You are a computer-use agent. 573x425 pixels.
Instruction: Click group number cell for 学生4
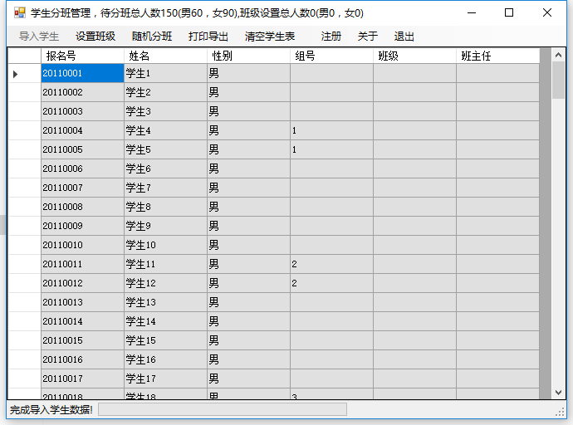click(x=331, y=130)
